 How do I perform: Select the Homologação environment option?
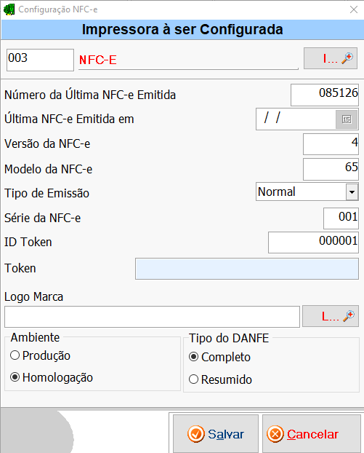[15, 377]
